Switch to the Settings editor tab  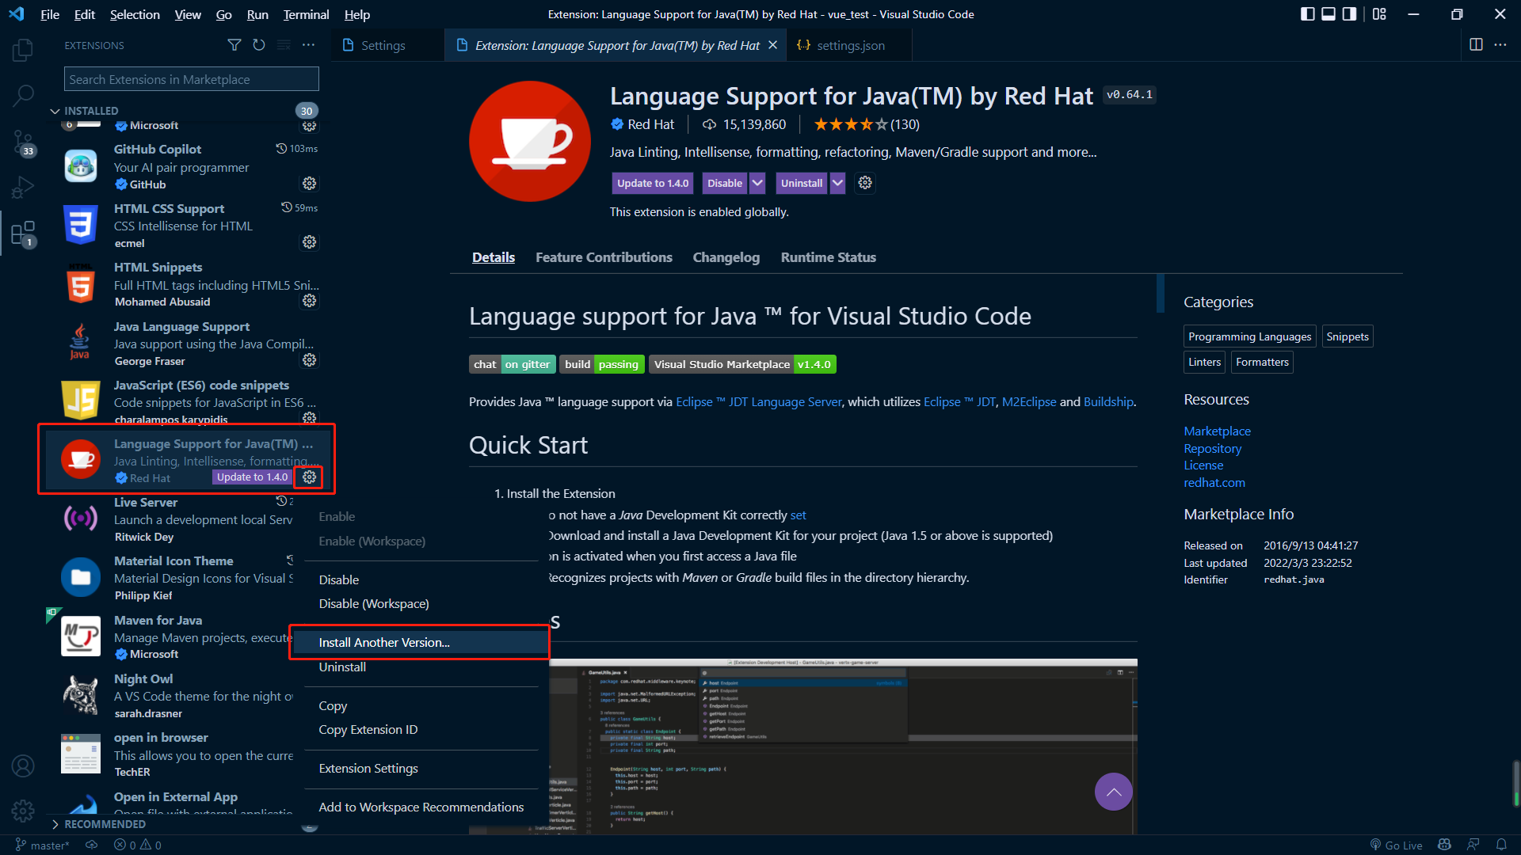[x=383, y=45]
